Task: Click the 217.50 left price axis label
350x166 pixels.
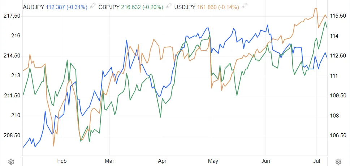Action: point(12,16)
